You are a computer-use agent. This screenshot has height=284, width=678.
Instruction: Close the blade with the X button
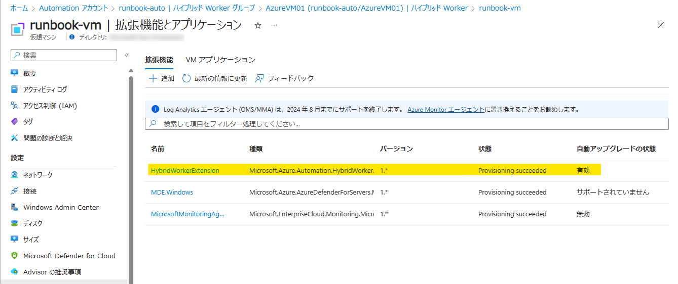point(660,25)
